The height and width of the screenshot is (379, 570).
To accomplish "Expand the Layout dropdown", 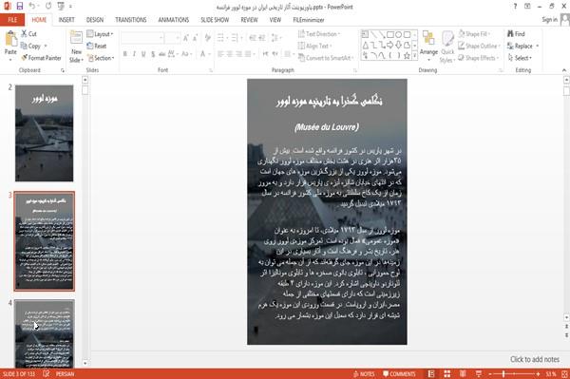I will pyautogui.click(x=100, y=34).
